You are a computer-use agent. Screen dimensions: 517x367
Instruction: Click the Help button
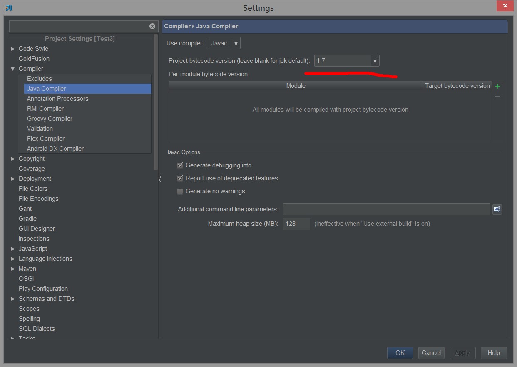tap(494, 353)
